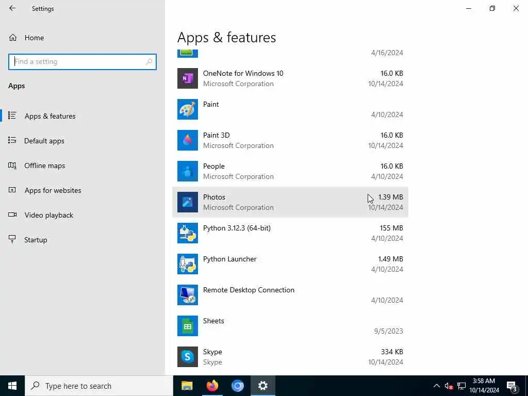Open the Video playback section

(82, 215)
